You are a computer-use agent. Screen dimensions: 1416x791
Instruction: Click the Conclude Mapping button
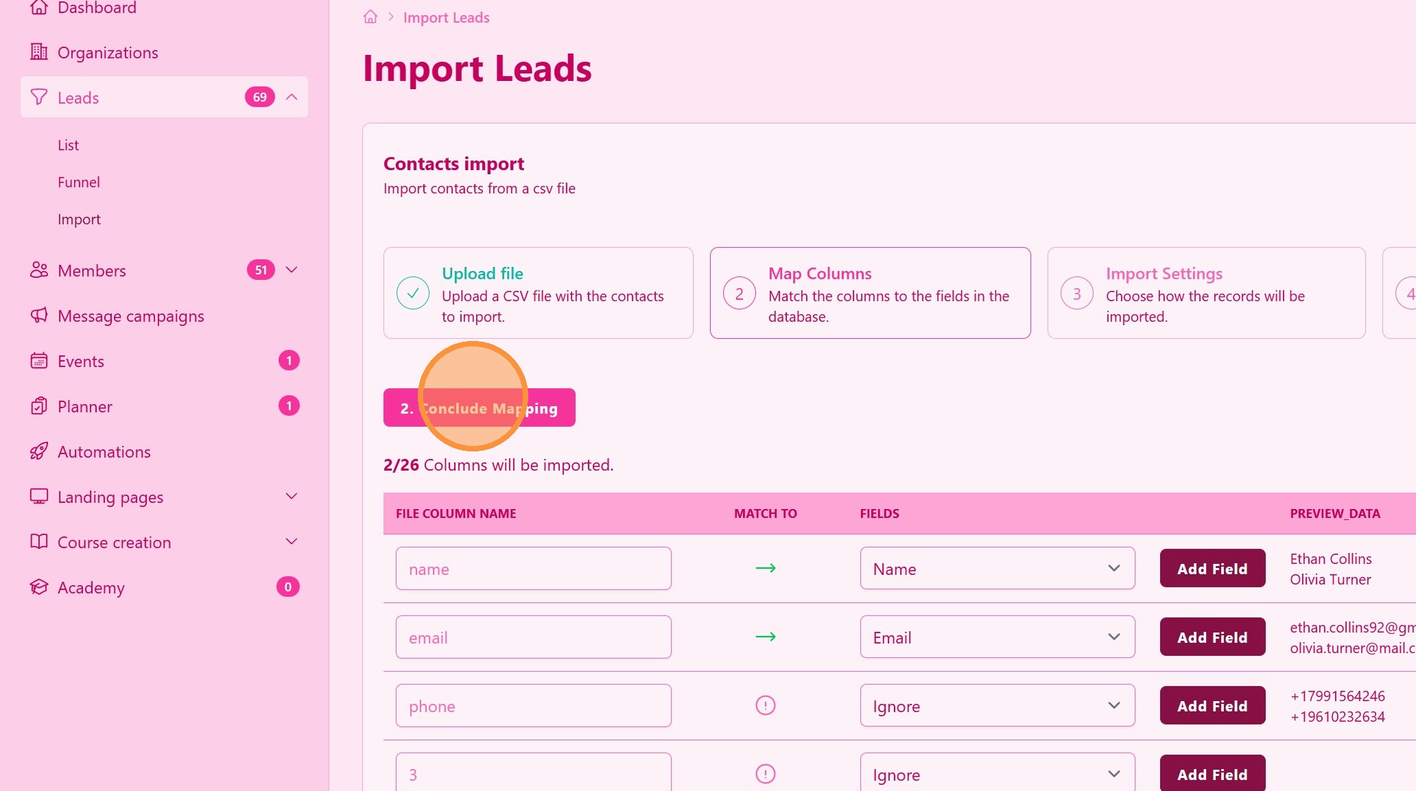pos(479,408)
